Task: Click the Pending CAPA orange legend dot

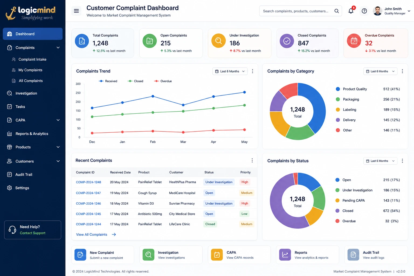Action: [337, 201]
